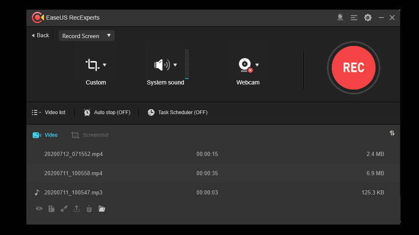Screen dimensions: 419x235
Task: Click the music note icon of the mp3 file
Action: (x=37, y=192)
